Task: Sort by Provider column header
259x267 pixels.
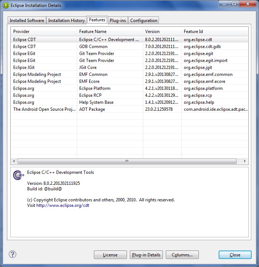Action: pos(44,32)
